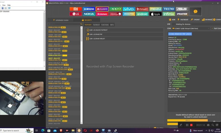
Task: Click the yellow help question-mark icon
Action: pos(195,11)
